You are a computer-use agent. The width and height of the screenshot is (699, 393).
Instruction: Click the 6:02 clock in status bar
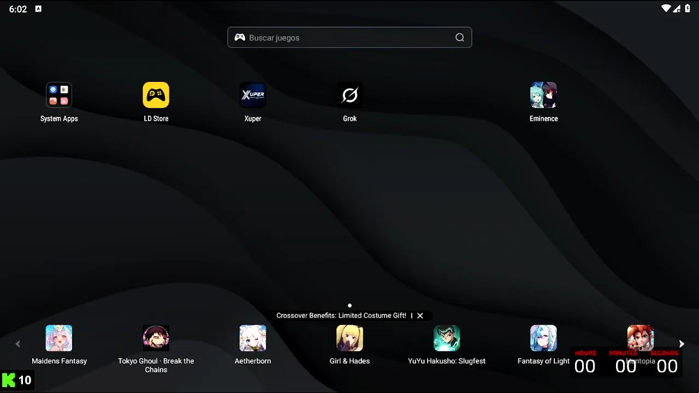(18, 9)
